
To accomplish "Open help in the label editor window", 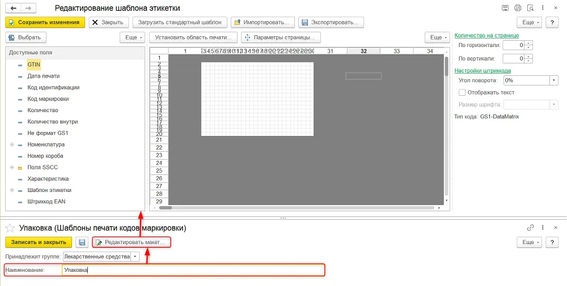I will (x=552, y=23).
